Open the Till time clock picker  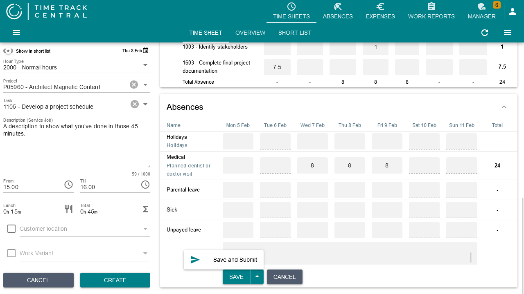(x=145, y=185)
